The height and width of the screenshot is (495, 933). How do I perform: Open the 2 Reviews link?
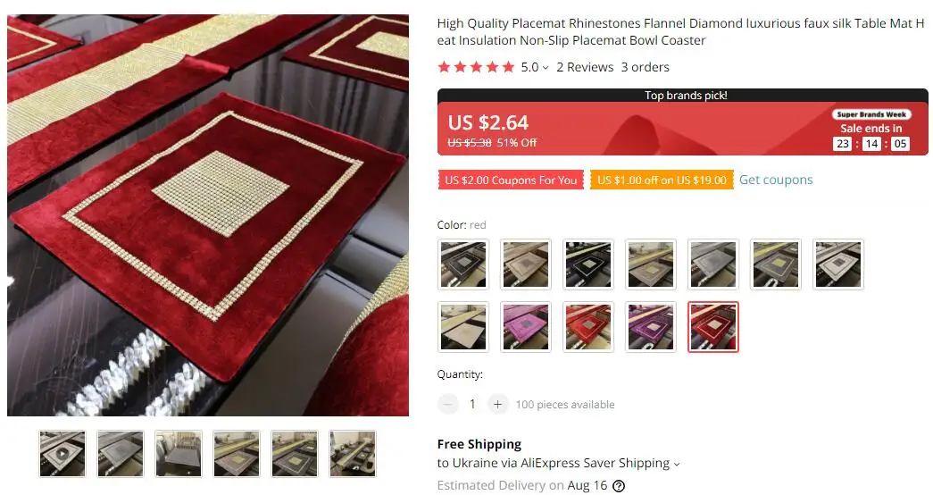(x=585, y=67)
